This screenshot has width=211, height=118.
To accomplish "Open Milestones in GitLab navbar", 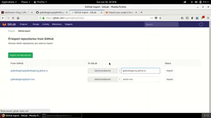I will click(x=57, y=24).
